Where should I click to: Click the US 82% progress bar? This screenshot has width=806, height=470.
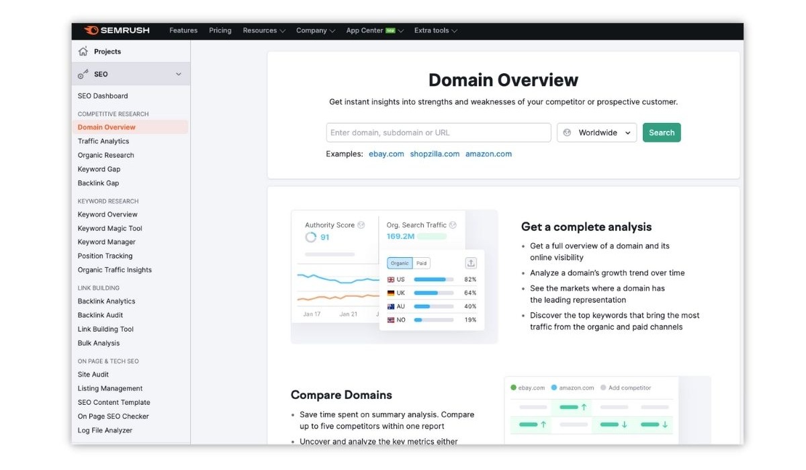434,279
